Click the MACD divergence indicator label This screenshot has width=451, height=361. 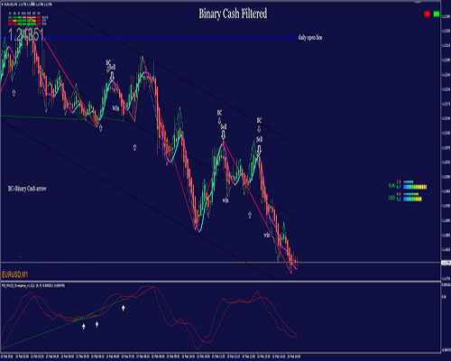pos(33,285)
